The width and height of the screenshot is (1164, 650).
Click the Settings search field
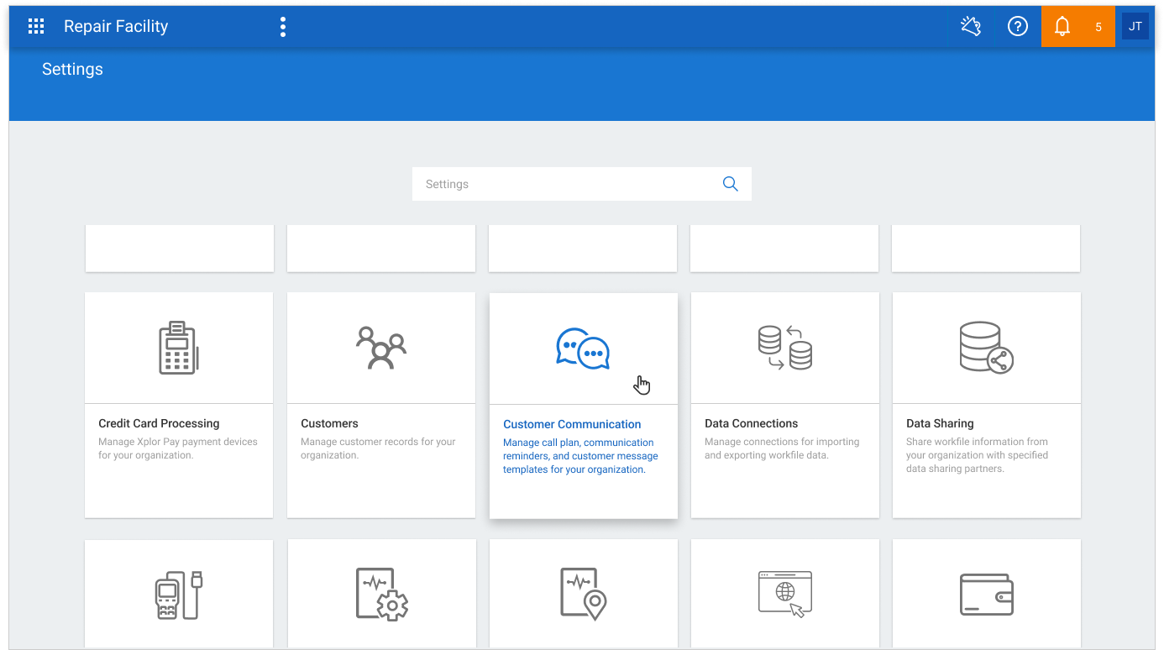point(581,184)
